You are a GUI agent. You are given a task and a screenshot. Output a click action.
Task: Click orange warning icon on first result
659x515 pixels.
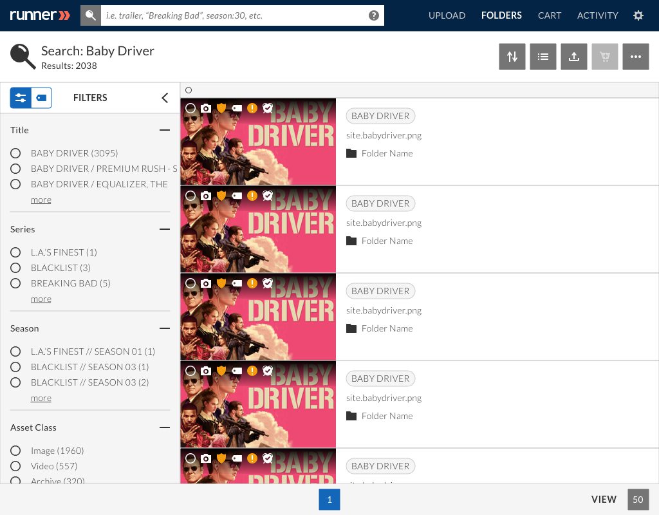pyautogui.click(x=252, y=108)
